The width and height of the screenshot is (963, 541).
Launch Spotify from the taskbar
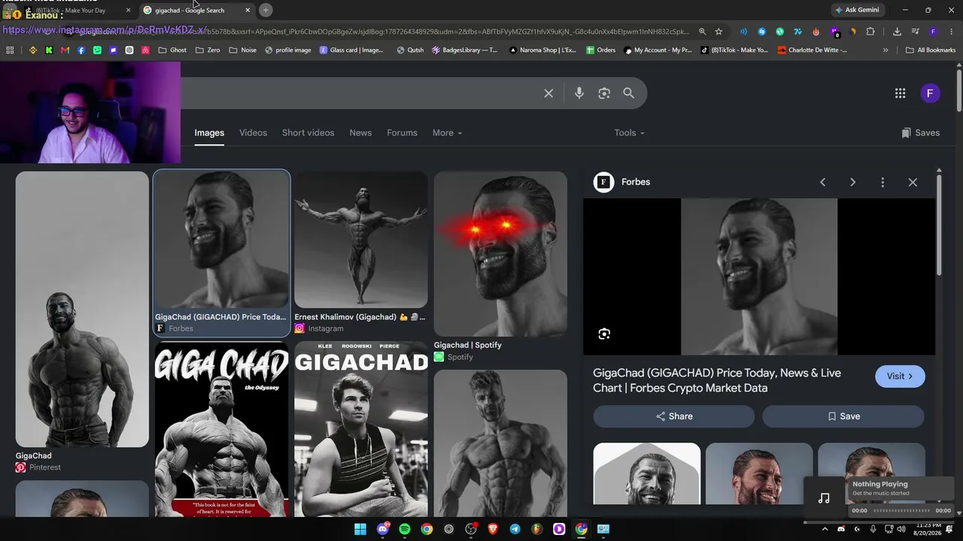[405, 529]
